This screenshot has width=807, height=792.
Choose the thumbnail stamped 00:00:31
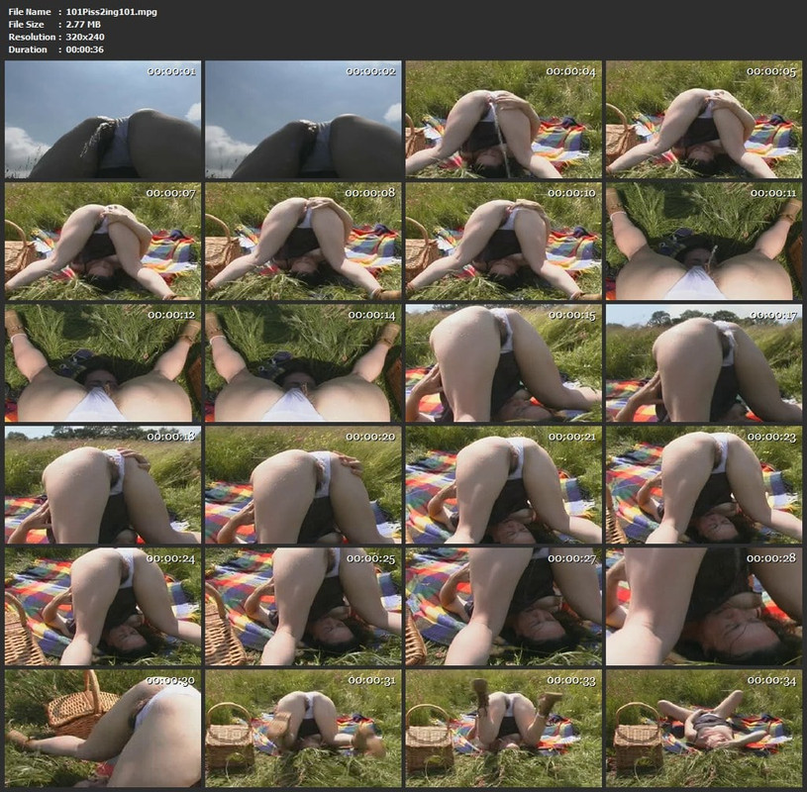pos(303,729)
